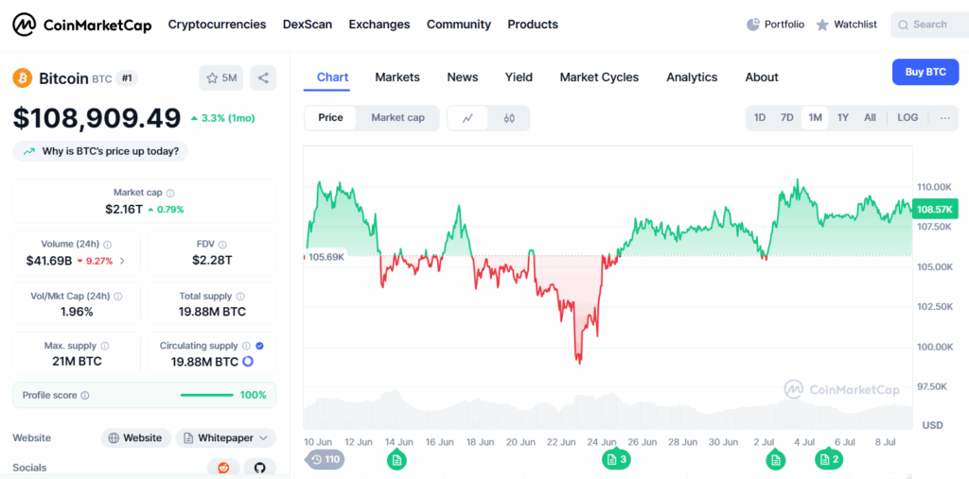Switch to the About tab
The height and width of the screenshot is (479, 969).
pos(762,77)
